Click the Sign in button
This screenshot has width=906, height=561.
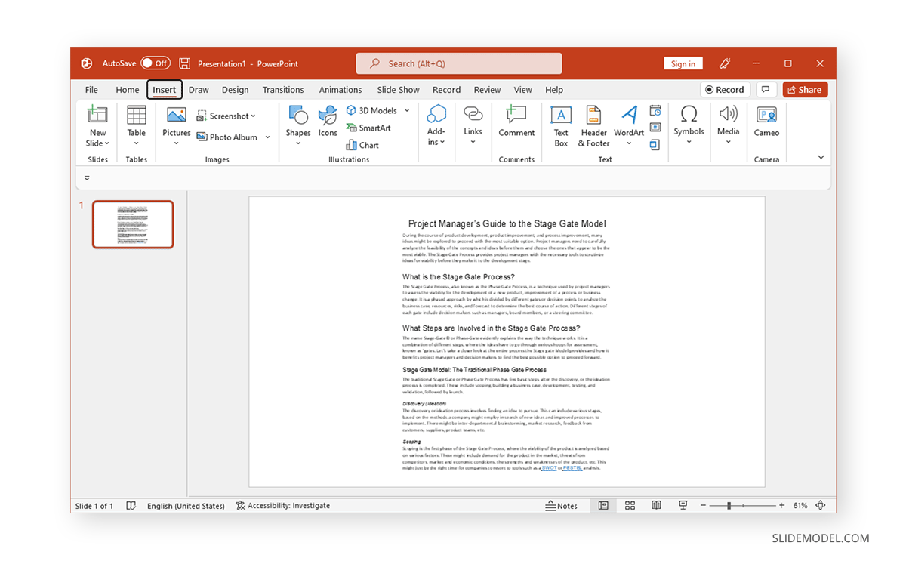(x=683, y=63)
